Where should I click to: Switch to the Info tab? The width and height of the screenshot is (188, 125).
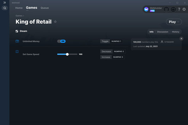click(x=151, y=32)
